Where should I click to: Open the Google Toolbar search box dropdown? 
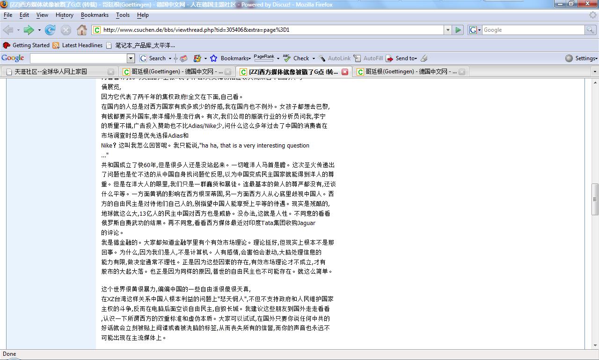click(x=131, y=58)
